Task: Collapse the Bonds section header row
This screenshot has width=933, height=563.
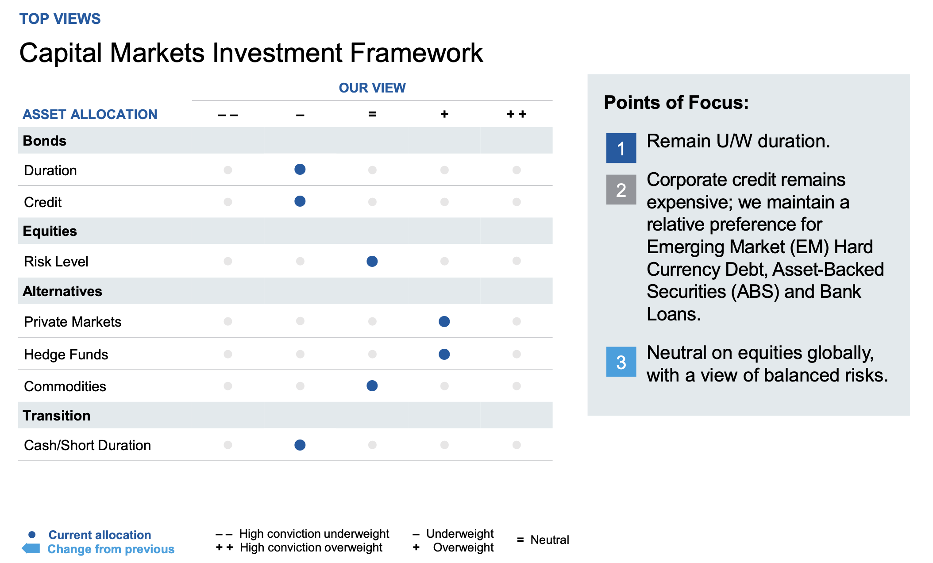Action: point(44,141)
